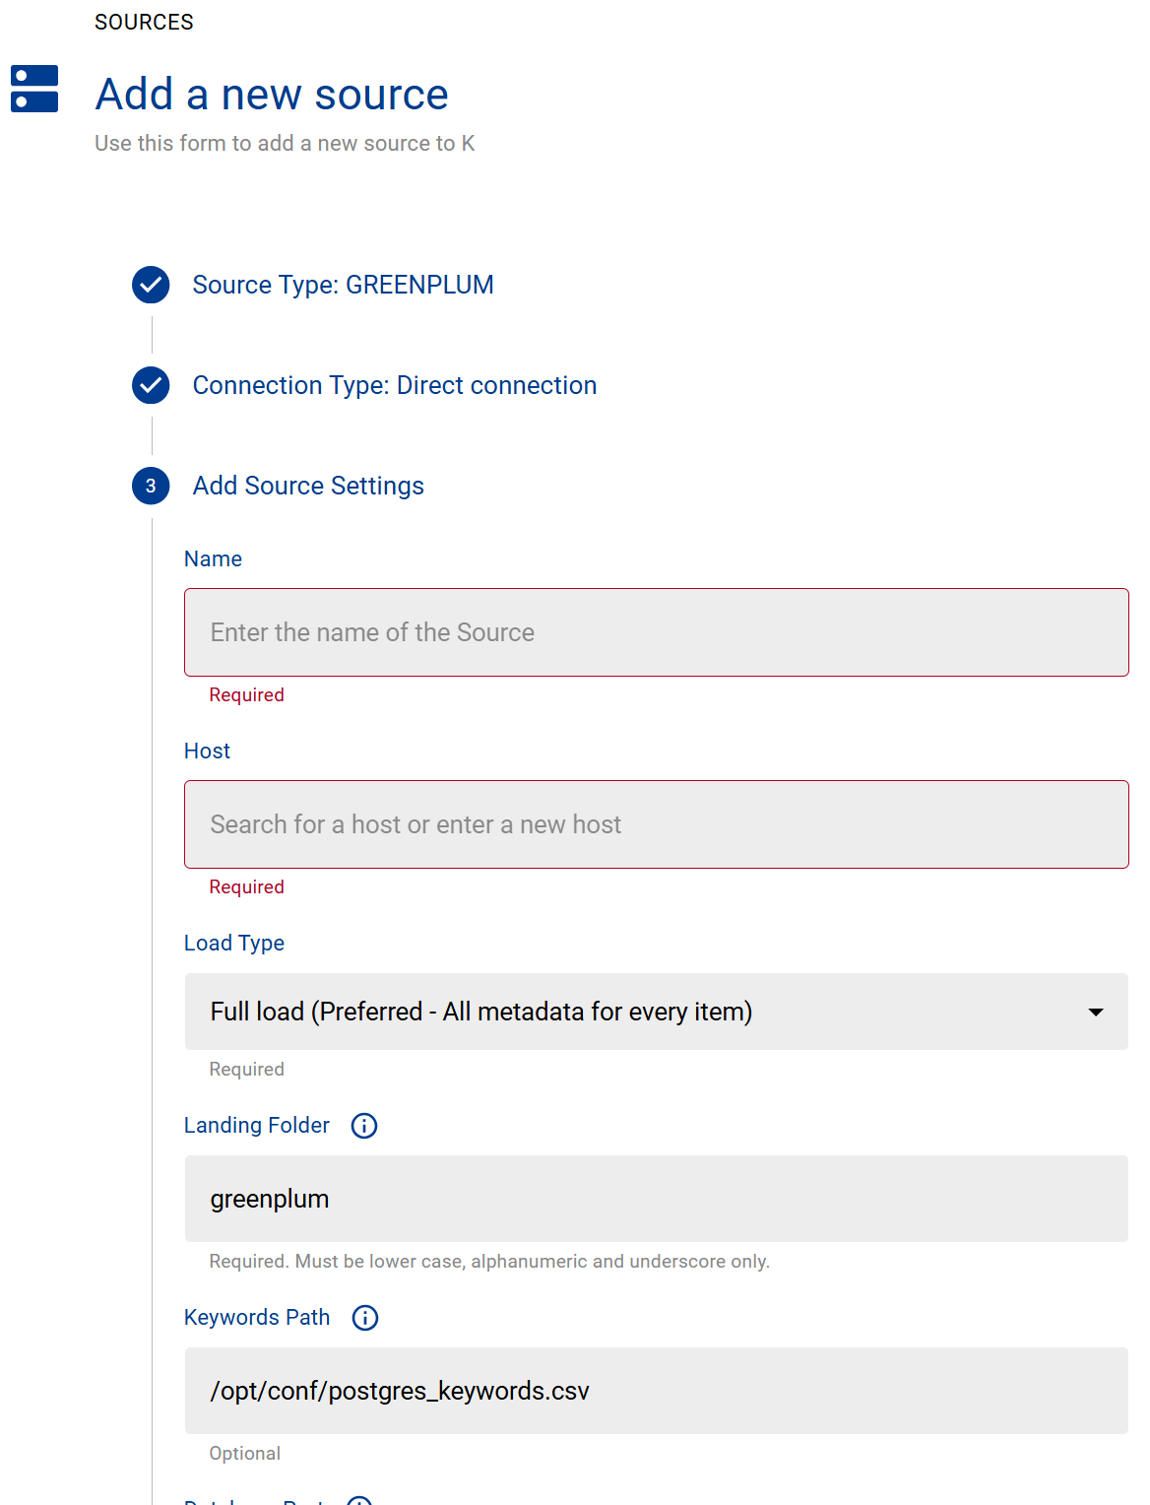Click the Load Type dropdown arrow
The image size is (1150, 1505).
1095,1012
